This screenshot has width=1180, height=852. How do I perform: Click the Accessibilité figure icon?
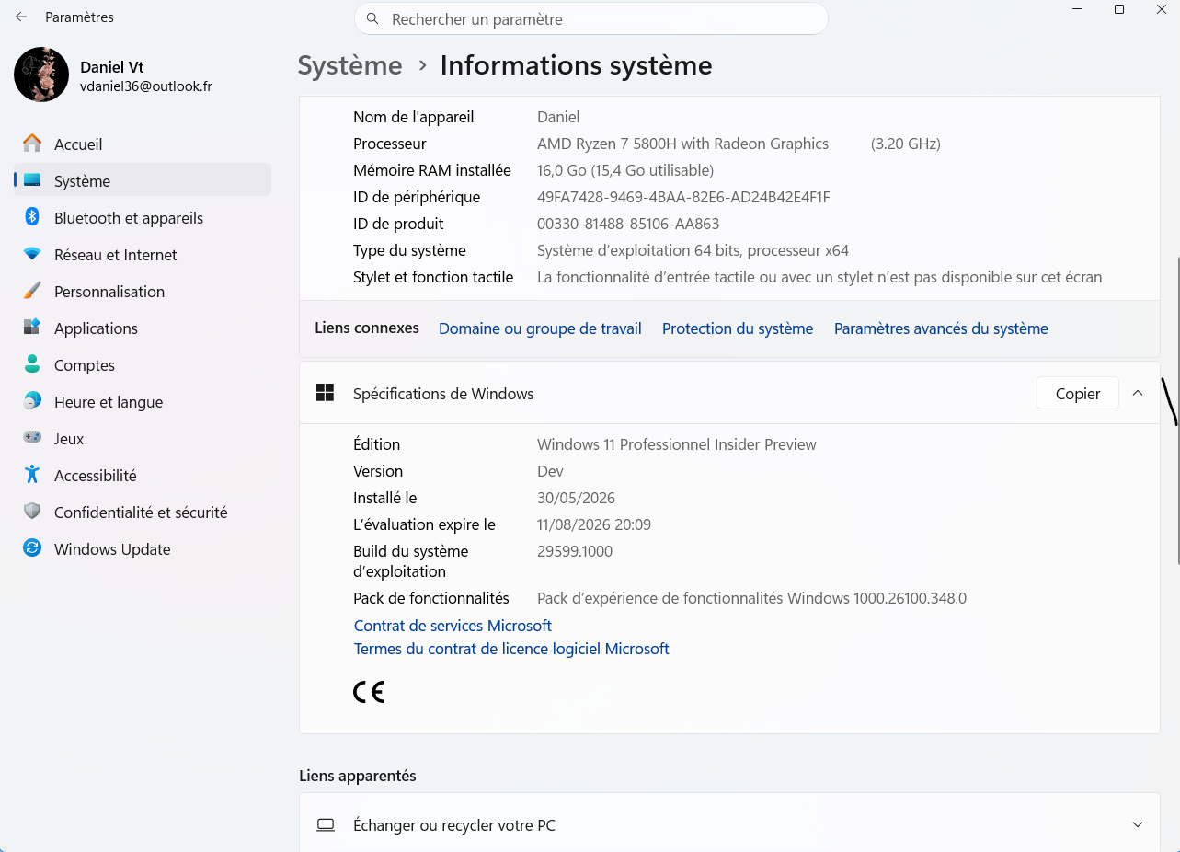pos(32,475)
